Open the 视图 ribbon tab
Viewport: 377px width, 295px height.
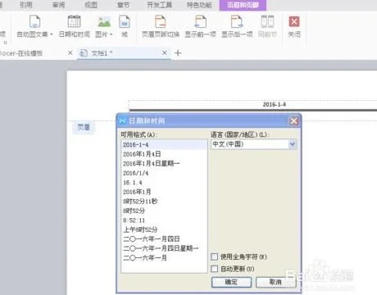click(91, 5)
